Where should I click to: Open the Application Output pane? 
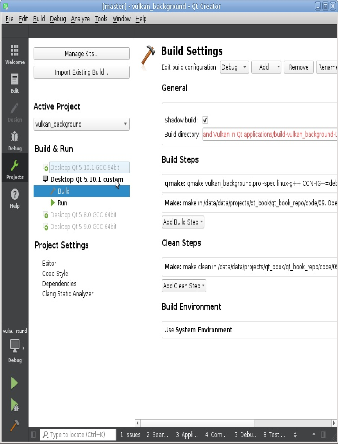pos(187,434)
